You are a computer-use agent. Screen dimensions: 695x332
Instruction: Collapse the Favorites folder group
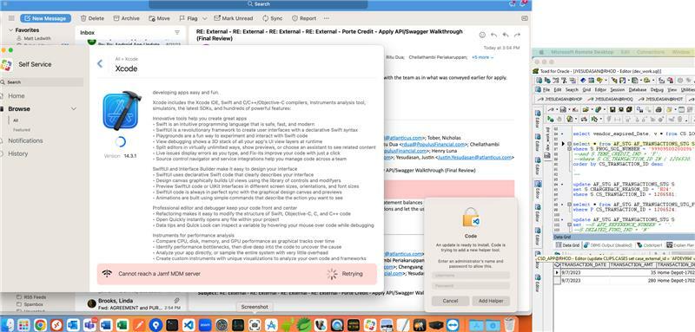pos(10,30)
